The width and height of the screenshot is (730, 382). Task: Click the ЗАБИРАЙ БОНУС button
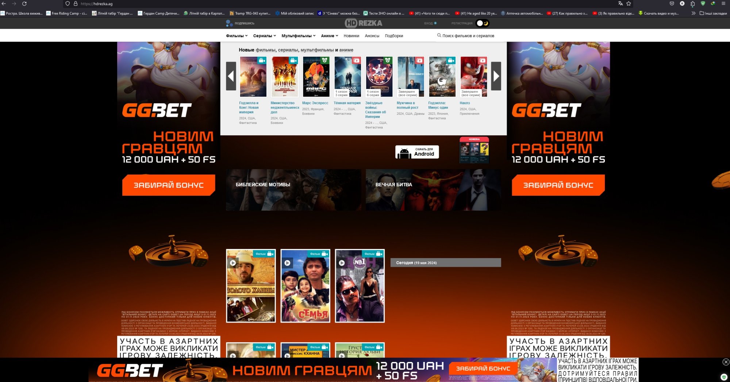169,185
